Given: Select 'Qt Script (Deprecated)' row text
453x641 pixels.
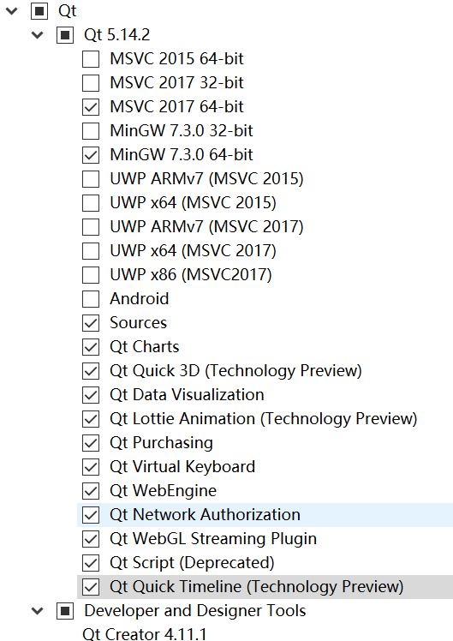Looking at the screenshot, I should 192,563.
